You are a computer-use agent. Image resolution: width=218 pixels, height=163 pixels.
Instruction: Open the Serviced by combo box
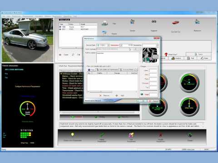[150, 45]
